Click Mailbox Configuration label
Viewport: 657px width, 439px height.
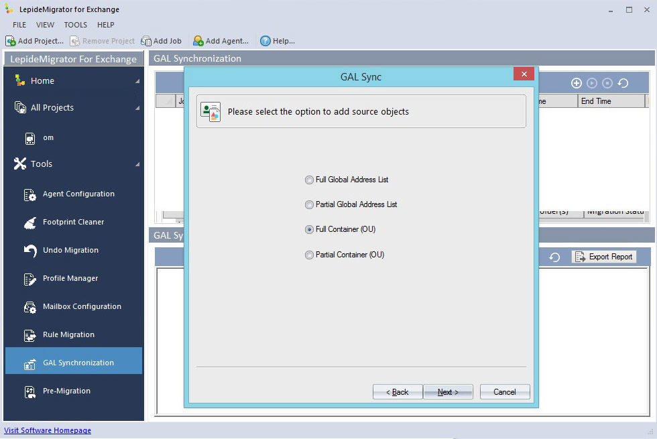coord(82,307)
